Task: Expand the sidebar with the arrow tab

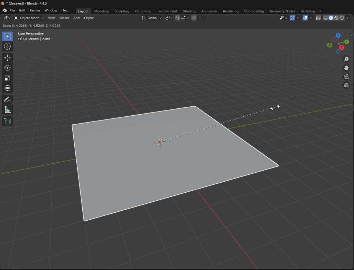Action: [352, 35]
